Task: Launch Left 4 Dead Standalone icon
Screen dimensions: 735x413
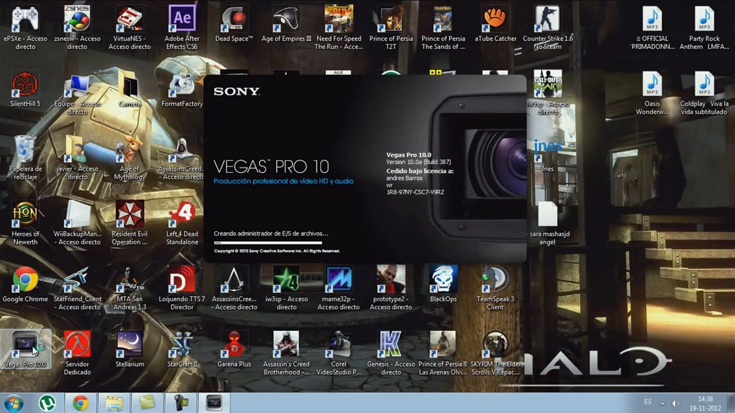Action: (x=182, y=223)
